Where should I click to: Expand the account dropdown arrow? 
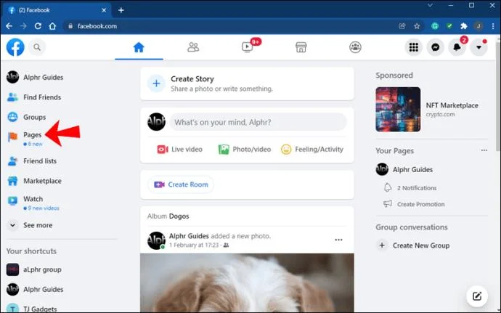click(478, 47)
